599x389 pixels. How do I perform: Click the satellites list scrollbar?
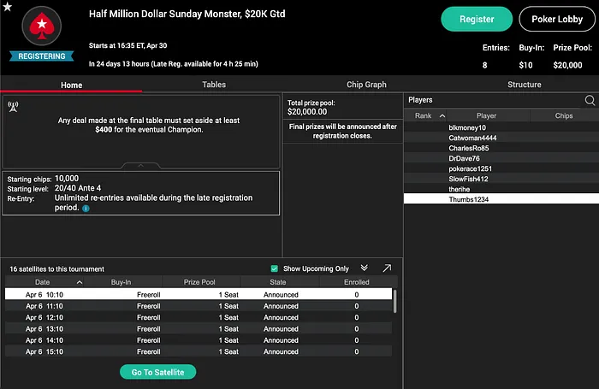[x=394, y=301]
